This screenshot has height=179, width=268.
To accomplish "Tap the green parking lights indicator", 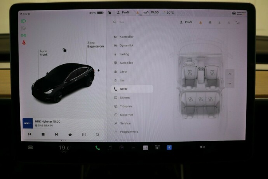I will tap(23, 35).
